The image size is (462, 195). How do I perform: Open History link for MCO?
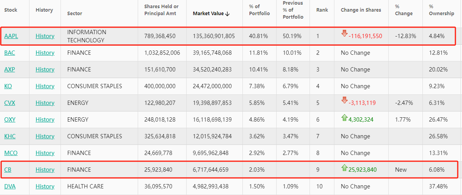coord(45,153)
